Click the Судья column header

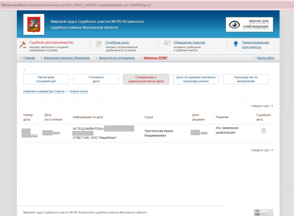(149, 117)
